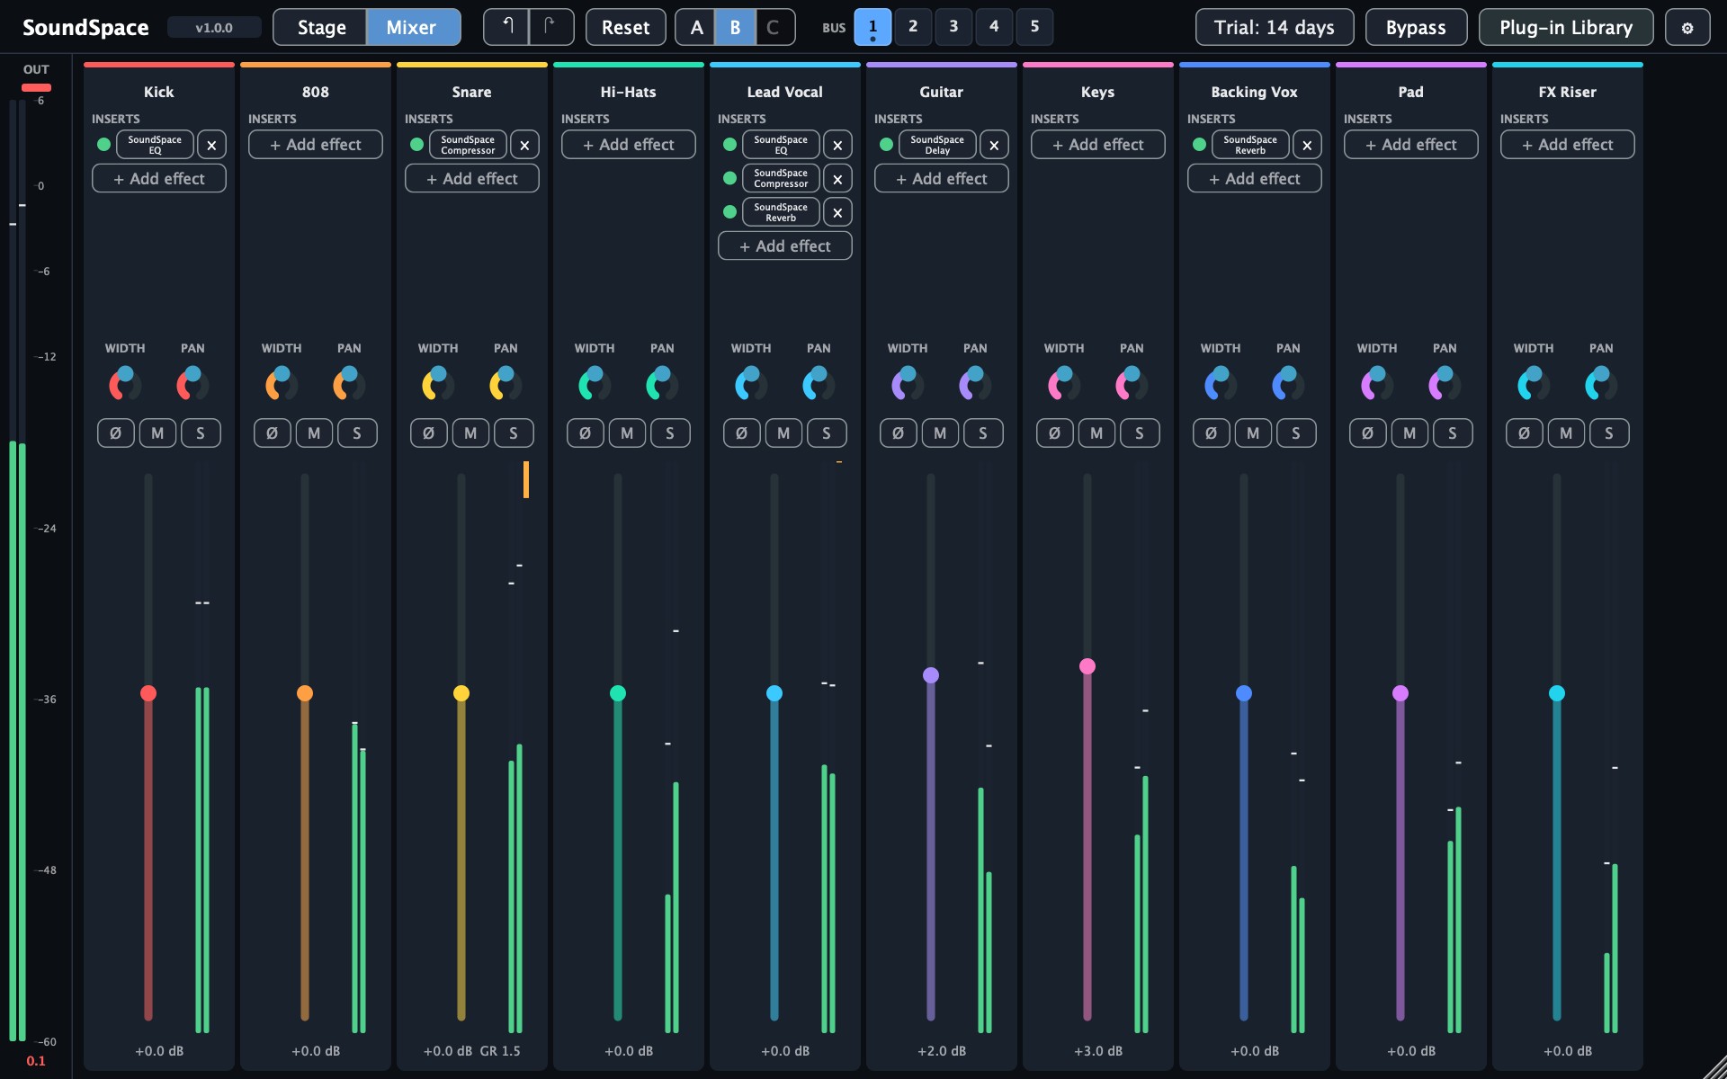Remove SoundSpace Compressor from Snare channel
Screen dimensions: 1727x1079
coord(524,145)
